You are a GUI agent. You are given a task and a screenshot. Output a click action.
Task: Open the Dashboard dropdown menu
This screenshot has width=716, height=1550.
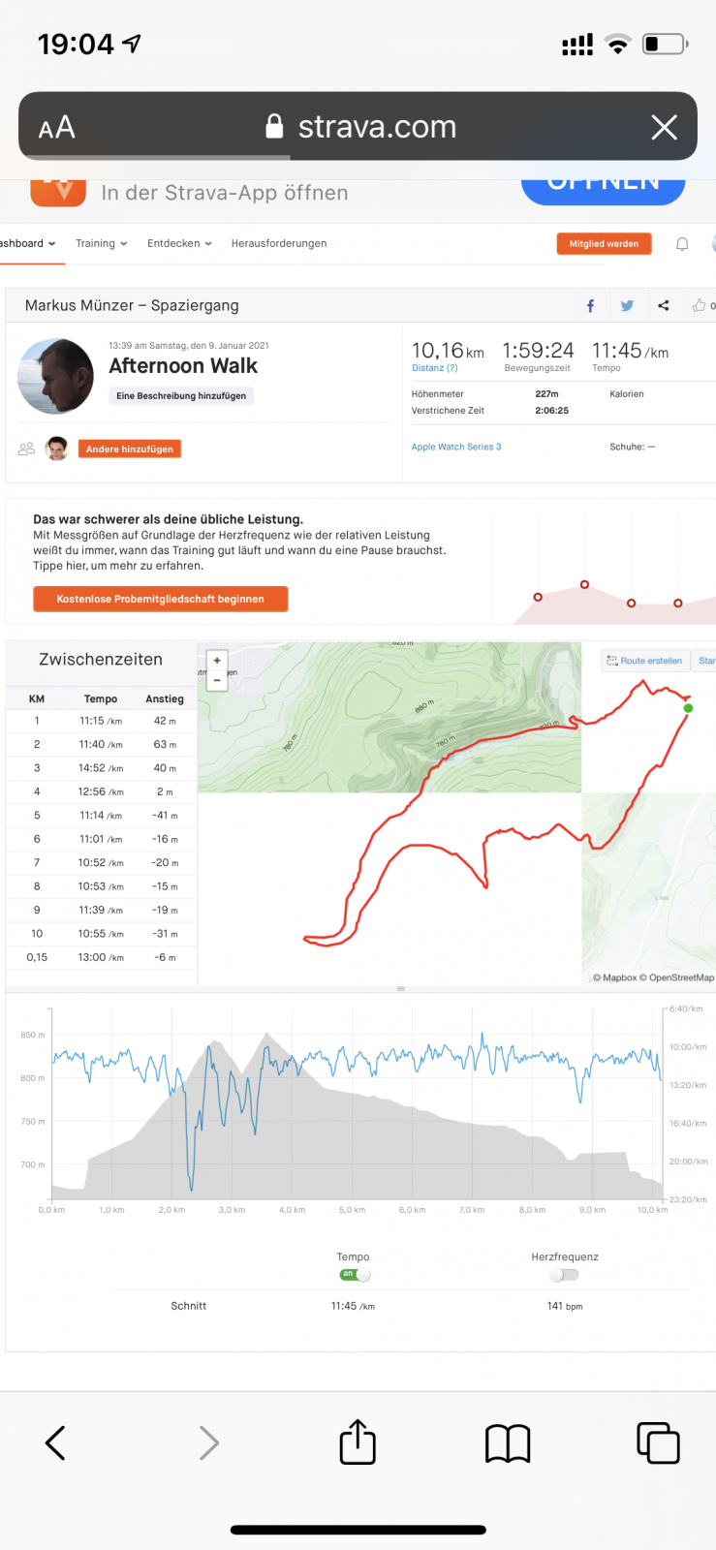point(27,244)
